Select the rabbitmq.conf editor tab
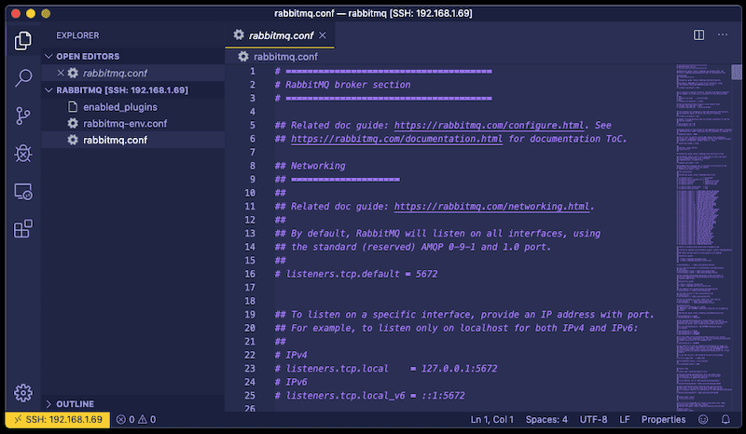Viewport: 746px width, 434px height. point(280,35)
